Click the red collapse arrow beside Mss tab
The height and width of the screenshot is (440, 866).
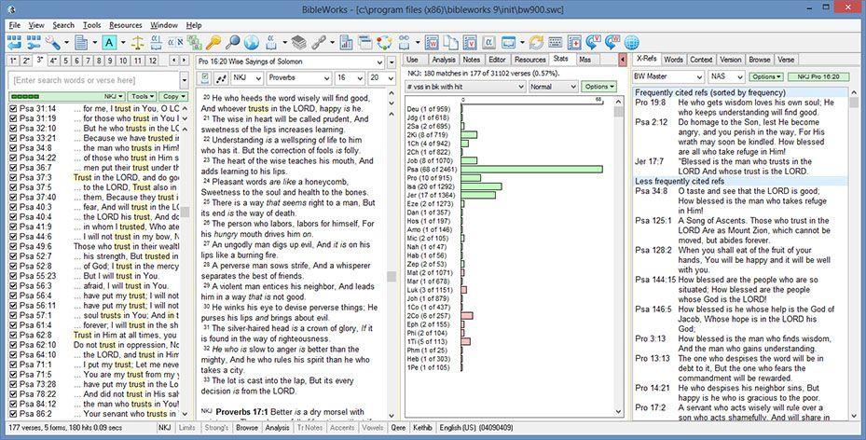point(623,60)
